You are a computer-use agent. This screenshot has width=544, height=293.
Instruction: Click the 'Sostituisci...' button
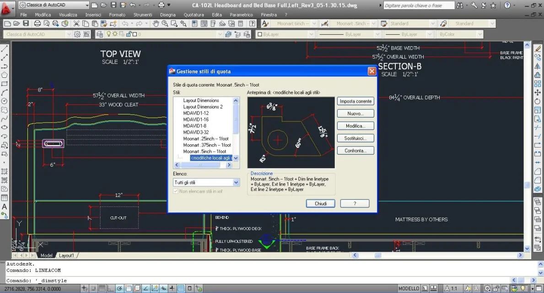355,138
